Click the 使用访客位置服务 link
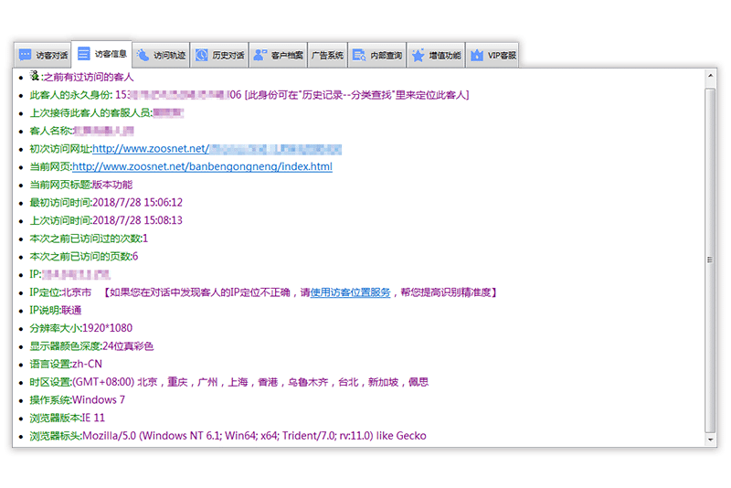 pos(351,292)
